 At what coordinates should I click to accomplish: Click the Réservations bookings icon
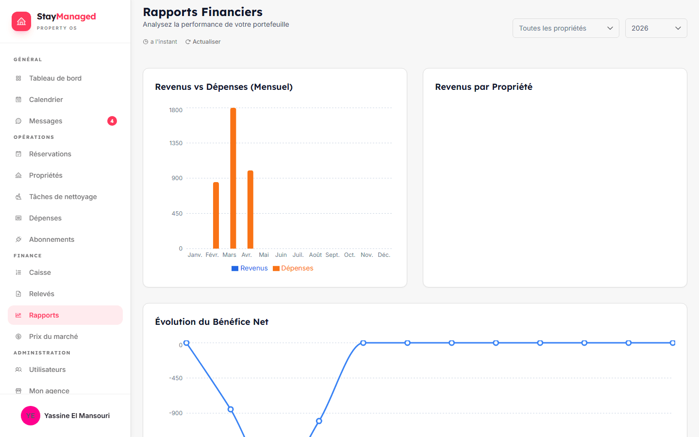tap(18, 153)
